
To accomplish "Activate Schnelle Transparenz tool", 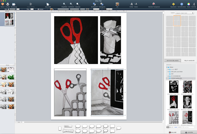I will click(154, 4).
